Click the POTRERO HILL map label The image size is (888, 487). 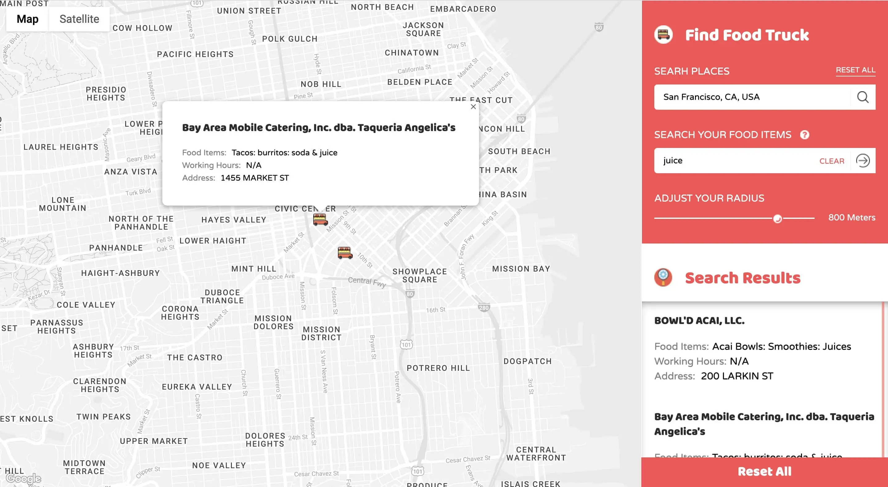click(438, 368)
